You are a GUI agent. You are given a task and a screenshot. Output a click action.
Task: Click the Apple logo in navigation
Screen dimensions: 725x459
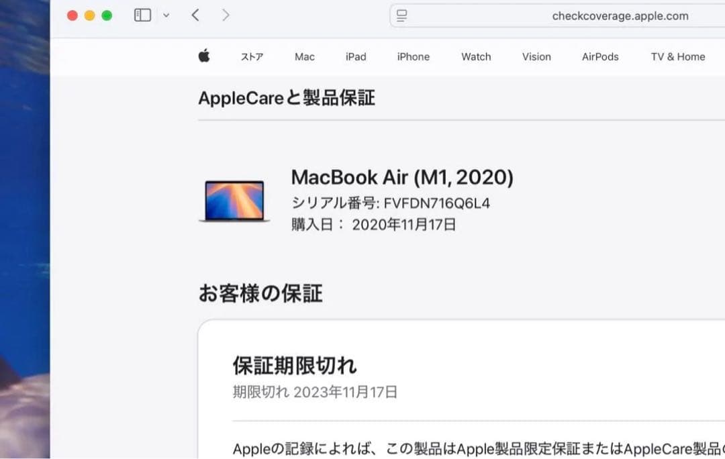pos(204,56)
